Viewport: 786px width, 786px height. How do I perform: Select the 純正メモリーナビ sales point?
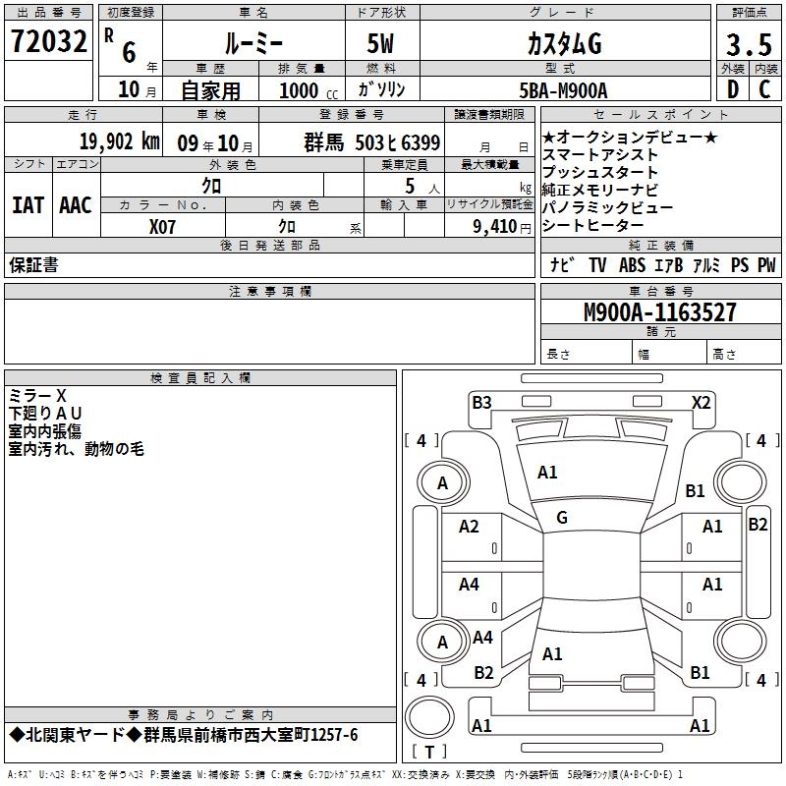click(600, 190)
